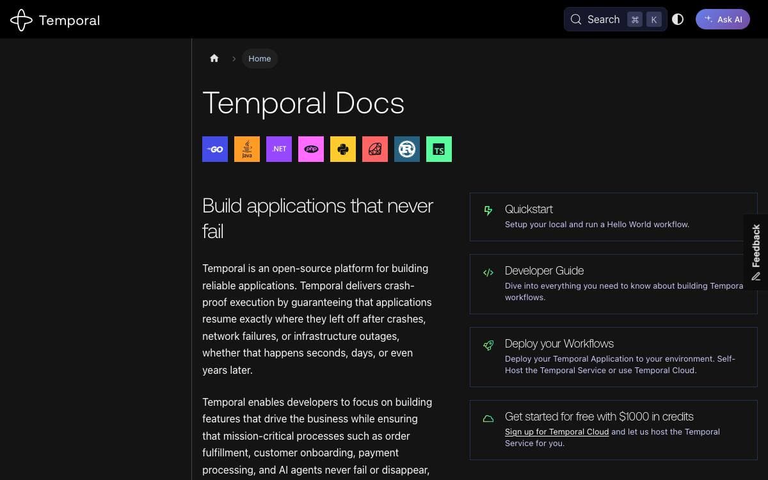The height and width of the screenshot is (480, 768).
Task: Click 'Setup your local and run a Hello World workflow.'
Action: point(597,225)
